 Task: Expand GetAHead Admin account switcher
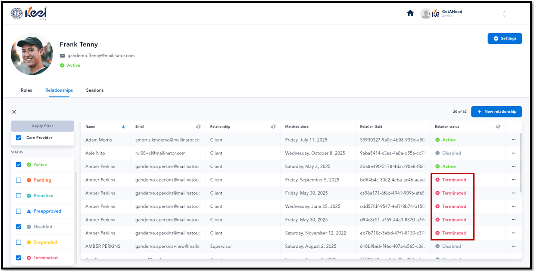(x=504, y=14)
